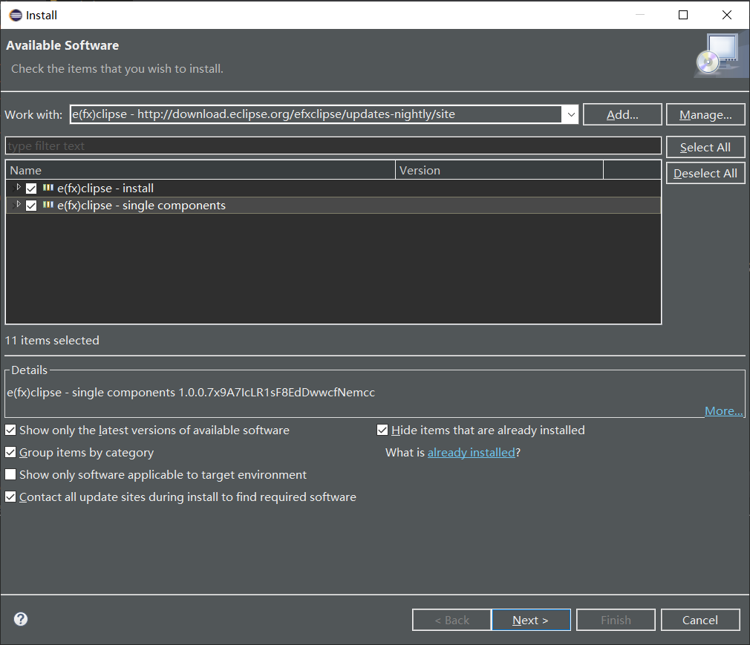Open the Manage... sites button

(x=705, y=115)
